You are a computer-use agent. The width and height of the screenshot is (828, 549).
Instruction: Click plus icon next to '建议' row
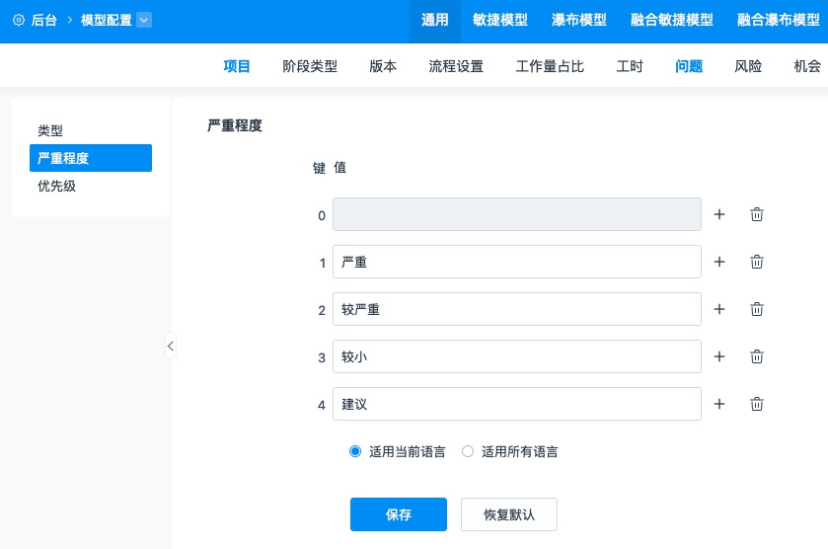pyautogui.click(x=719, y=404)
